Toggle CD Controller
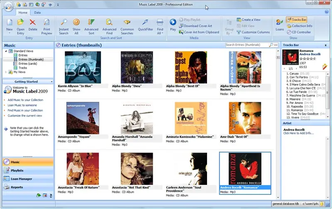Viewport: 332px width, 209px height. [299, 32]
